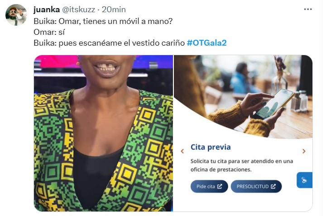Open the QR-code dress photo

coord(103,133)
